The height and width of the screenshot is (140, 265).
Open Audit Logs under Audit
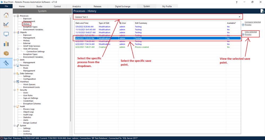[x=28, y=115]
